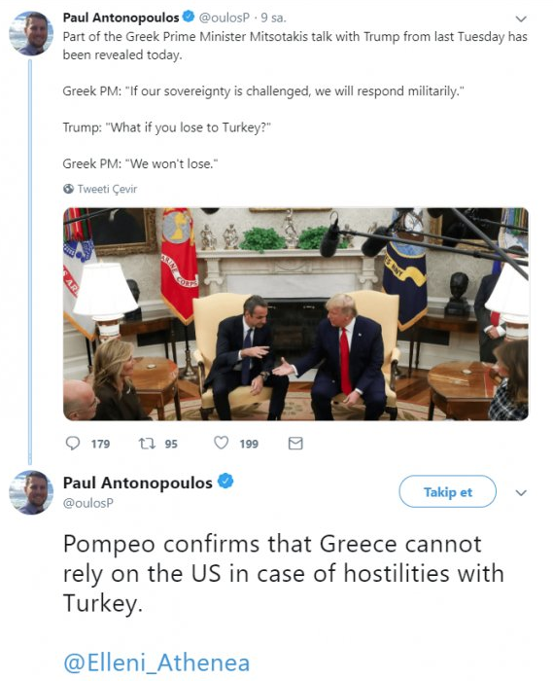Share tweet via envelope message icon
Image resolution: width=553 pixels, height=681 pixels.
[x=295, y=444]
